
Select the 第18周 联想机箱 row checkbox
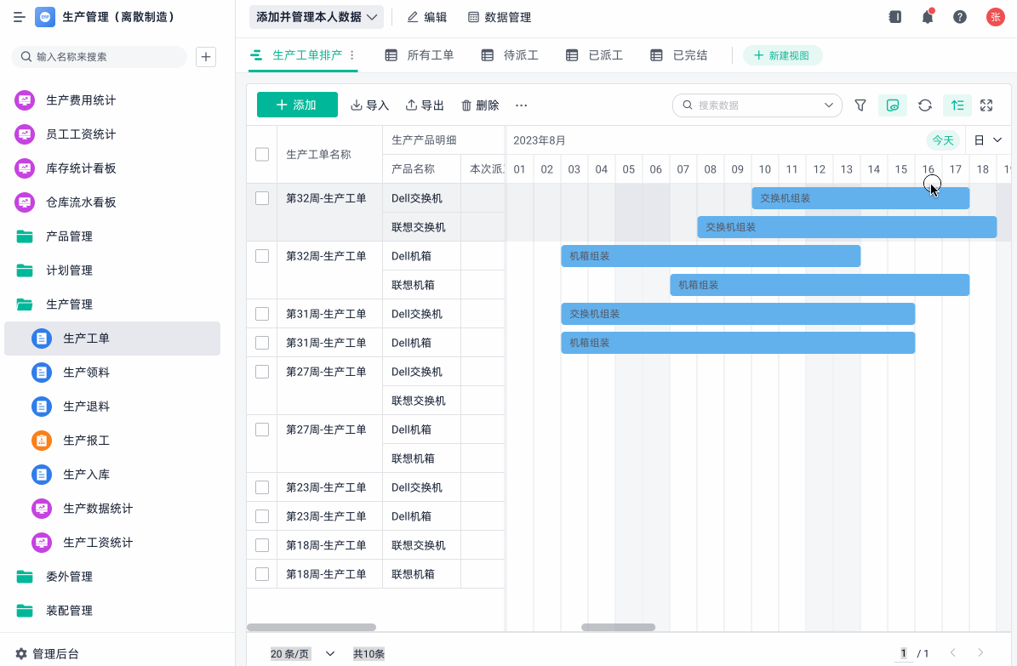coord(262,574)
